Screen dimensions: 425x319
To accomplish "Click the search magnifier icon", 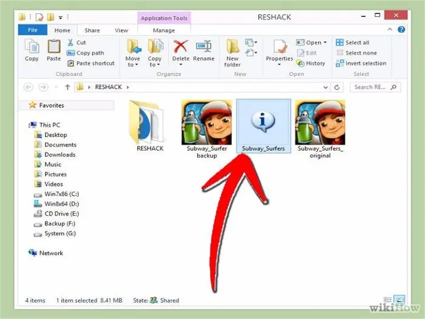I will coord(393,87).
